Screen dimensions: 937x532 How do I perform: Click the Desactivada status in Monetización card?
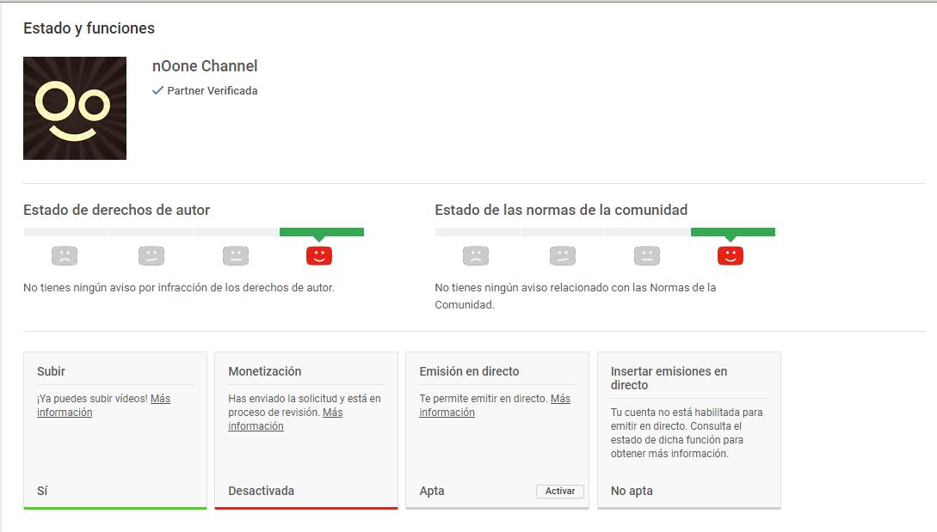pos(262,491)
